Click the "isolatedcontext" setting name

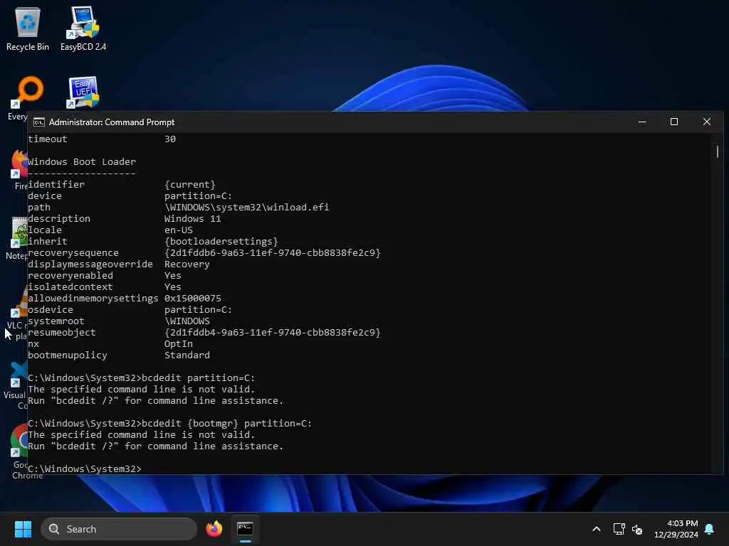[70, 287]
